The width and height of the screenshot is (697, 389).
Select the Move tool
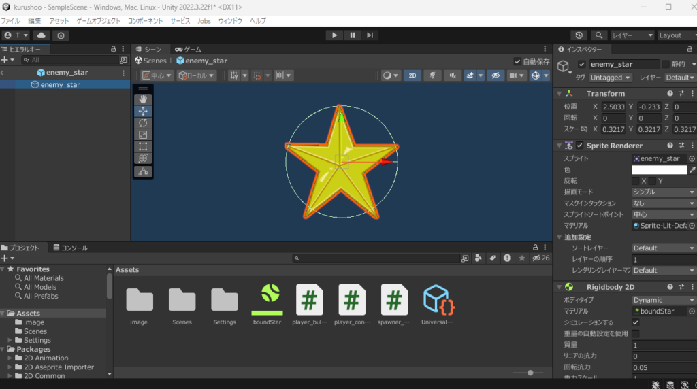coord(143,111)
